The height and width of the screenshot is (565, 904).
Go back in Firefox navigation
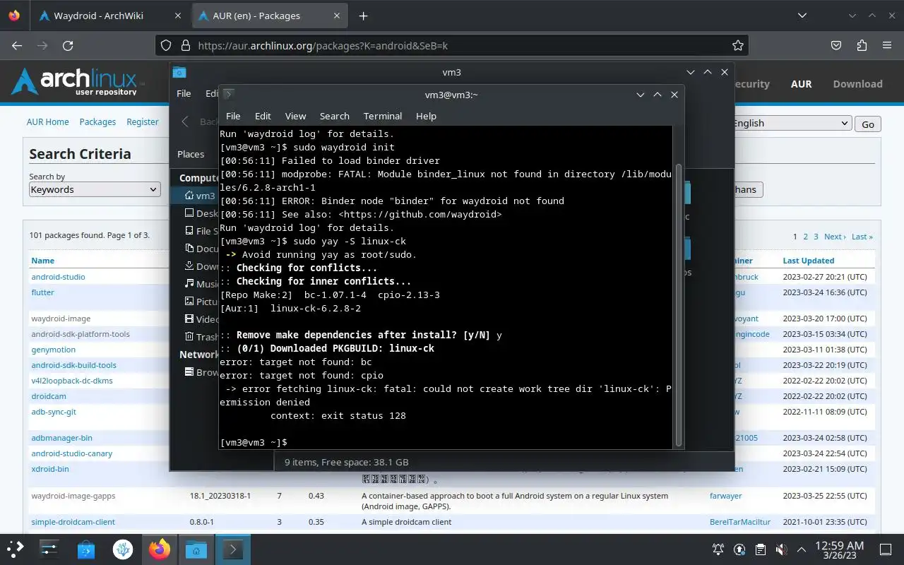(x=17, y=45)
